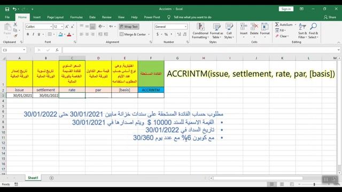This screenshot has width=342, height=192.
Task: Save the workbook from Quick Access Toolbar
Action: tap(7, 9)
